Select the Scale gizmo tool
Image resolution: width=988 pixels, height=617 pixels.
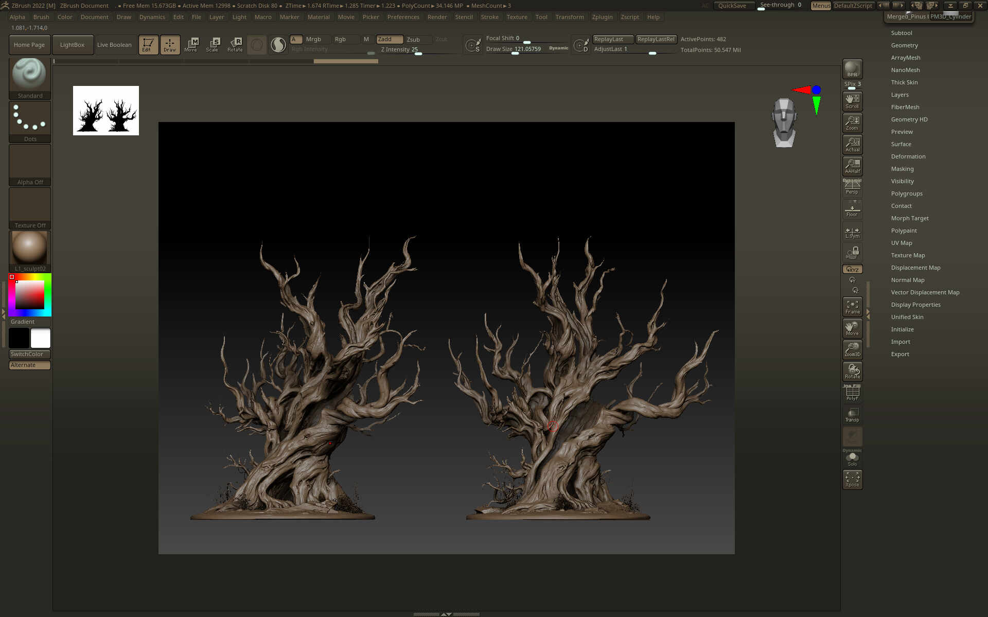tap(212, 45)
